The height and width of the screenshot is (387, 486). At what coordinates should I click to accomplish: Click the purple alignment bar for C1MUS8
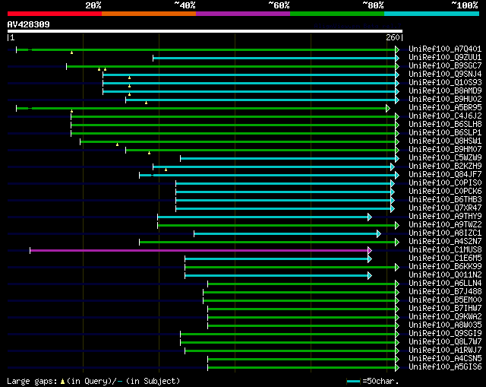(199, 250)
